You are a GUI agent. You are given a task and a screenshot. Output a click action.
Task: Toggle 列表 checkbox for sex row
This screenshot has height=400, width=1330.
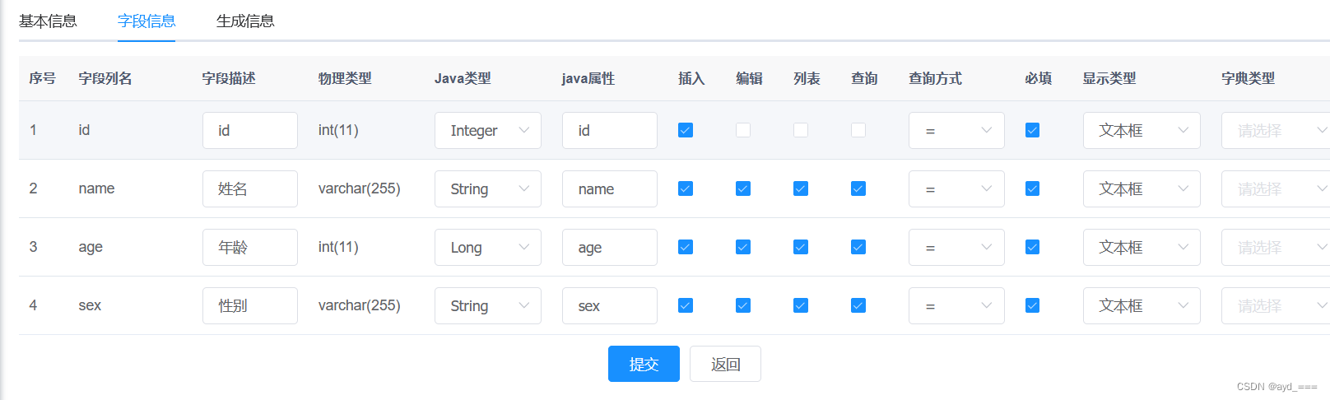click(x=801, y=305)
